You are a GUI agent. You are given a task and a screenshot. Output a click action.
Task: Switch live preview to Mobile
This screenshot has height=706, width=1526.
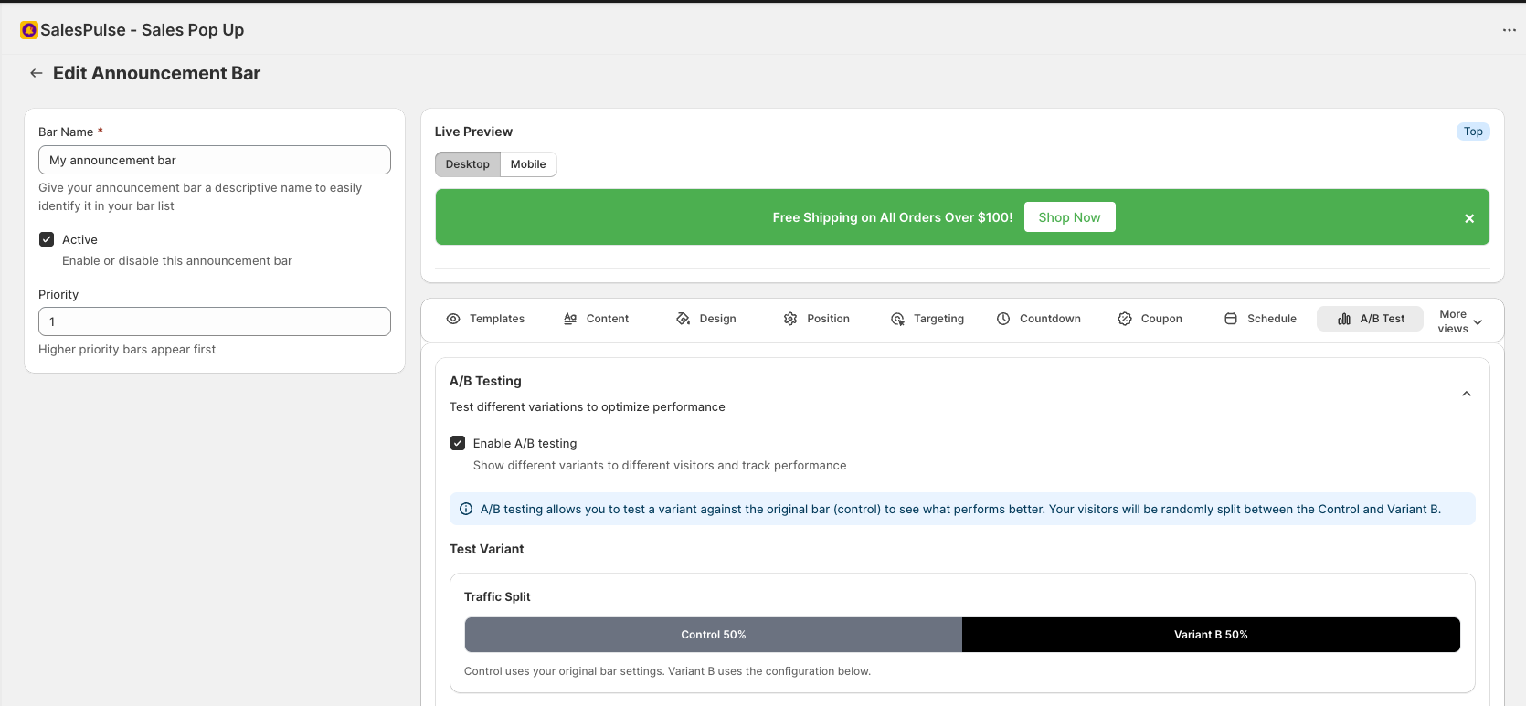pos(528,164)
